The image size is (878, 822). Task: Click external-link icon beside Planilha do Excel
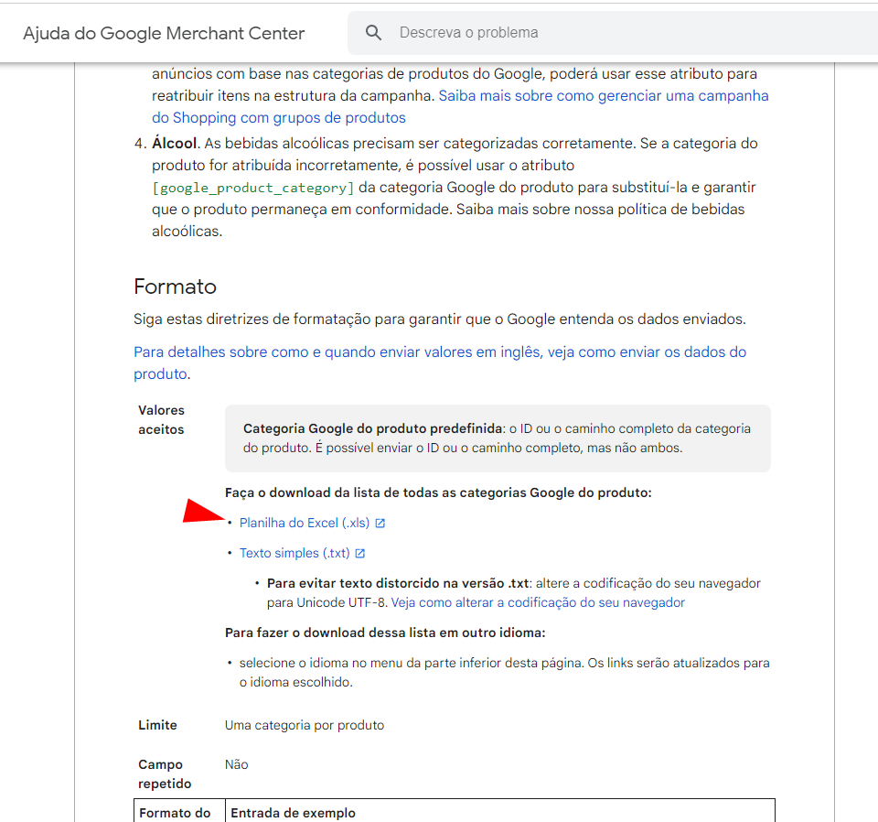click(380, 524)
